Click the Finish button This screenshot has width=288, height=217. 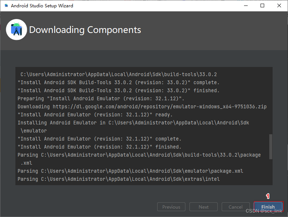click(x=268, y=207)
